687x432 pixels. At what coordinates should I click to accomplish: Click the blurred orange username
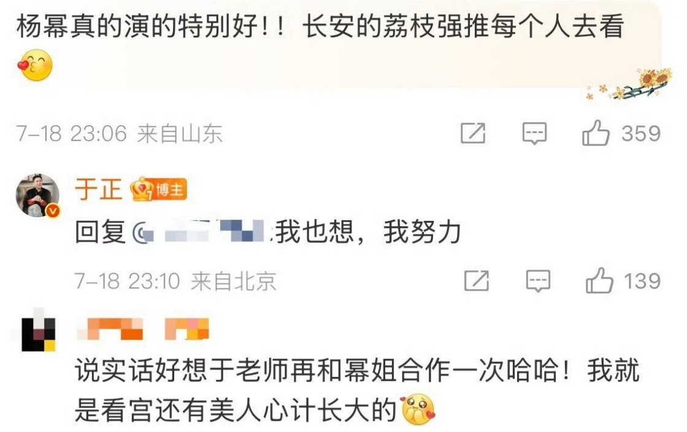click(x=143, y=329)
